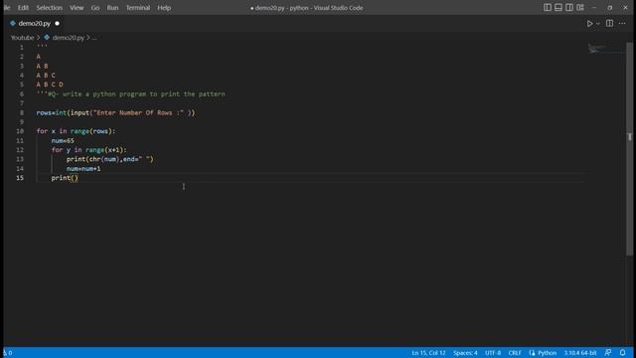Toggle the bottom panel layout icon
The width and height of the screenshot is (636, 358).
point(558,8)
